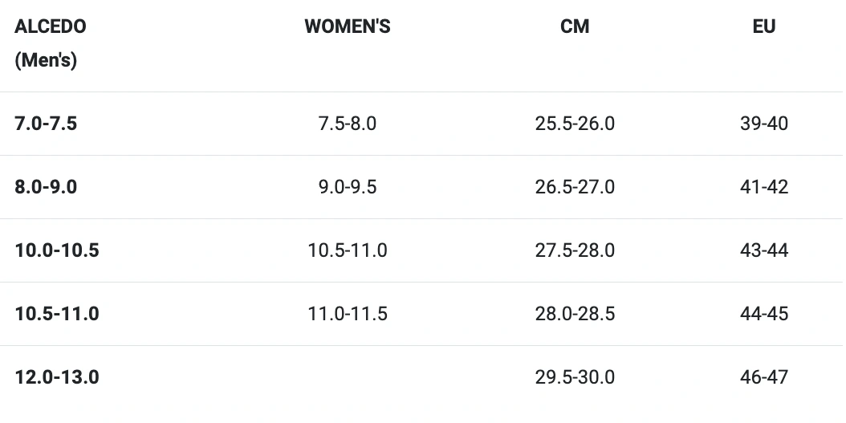Select men's size 10.5-11.0 row label

tap(57, 314)
